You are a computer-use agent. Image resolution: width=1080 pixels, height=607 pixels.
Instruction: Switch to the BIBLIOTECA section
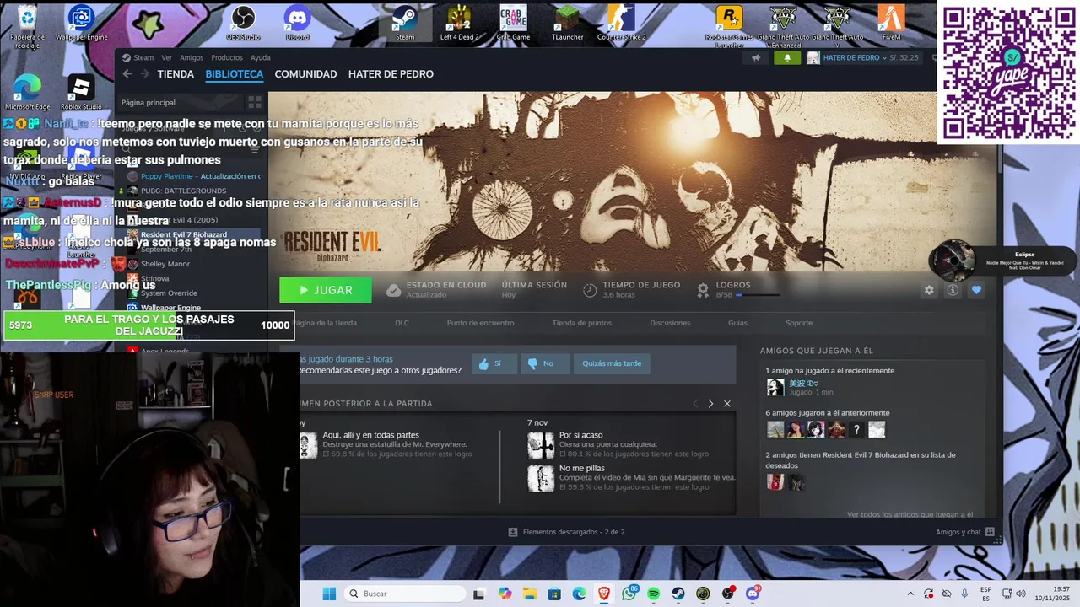coord(235,74)
